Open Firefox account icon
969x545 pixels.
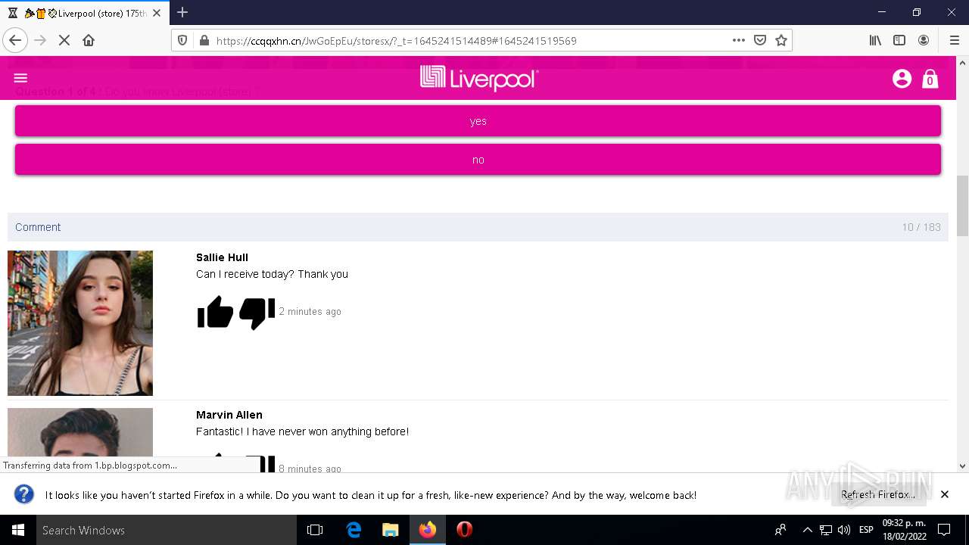click(x=924, y=40)
